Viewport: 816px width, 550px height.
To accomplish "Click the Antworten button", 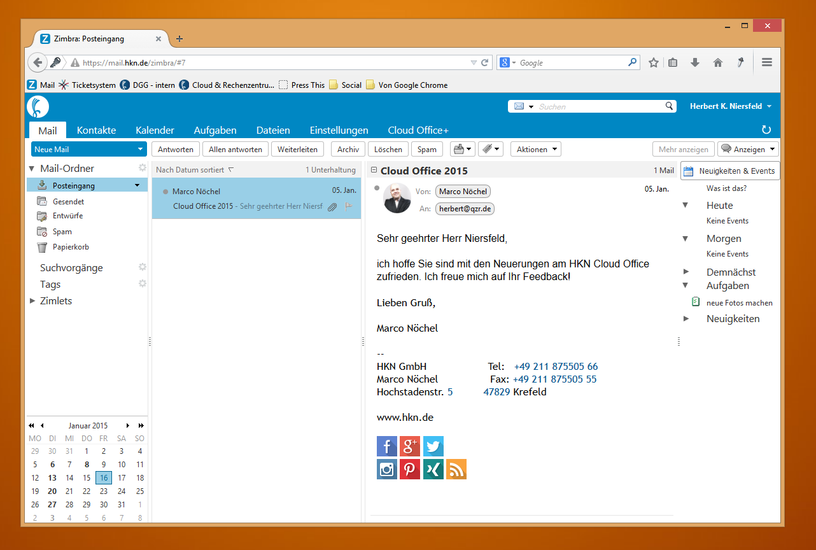I will point(176,150).
